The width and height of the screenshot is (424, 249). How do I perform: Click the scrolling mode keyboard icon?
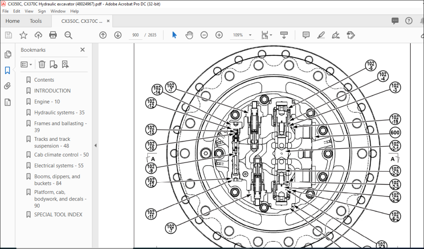click(x=284, y=35)
